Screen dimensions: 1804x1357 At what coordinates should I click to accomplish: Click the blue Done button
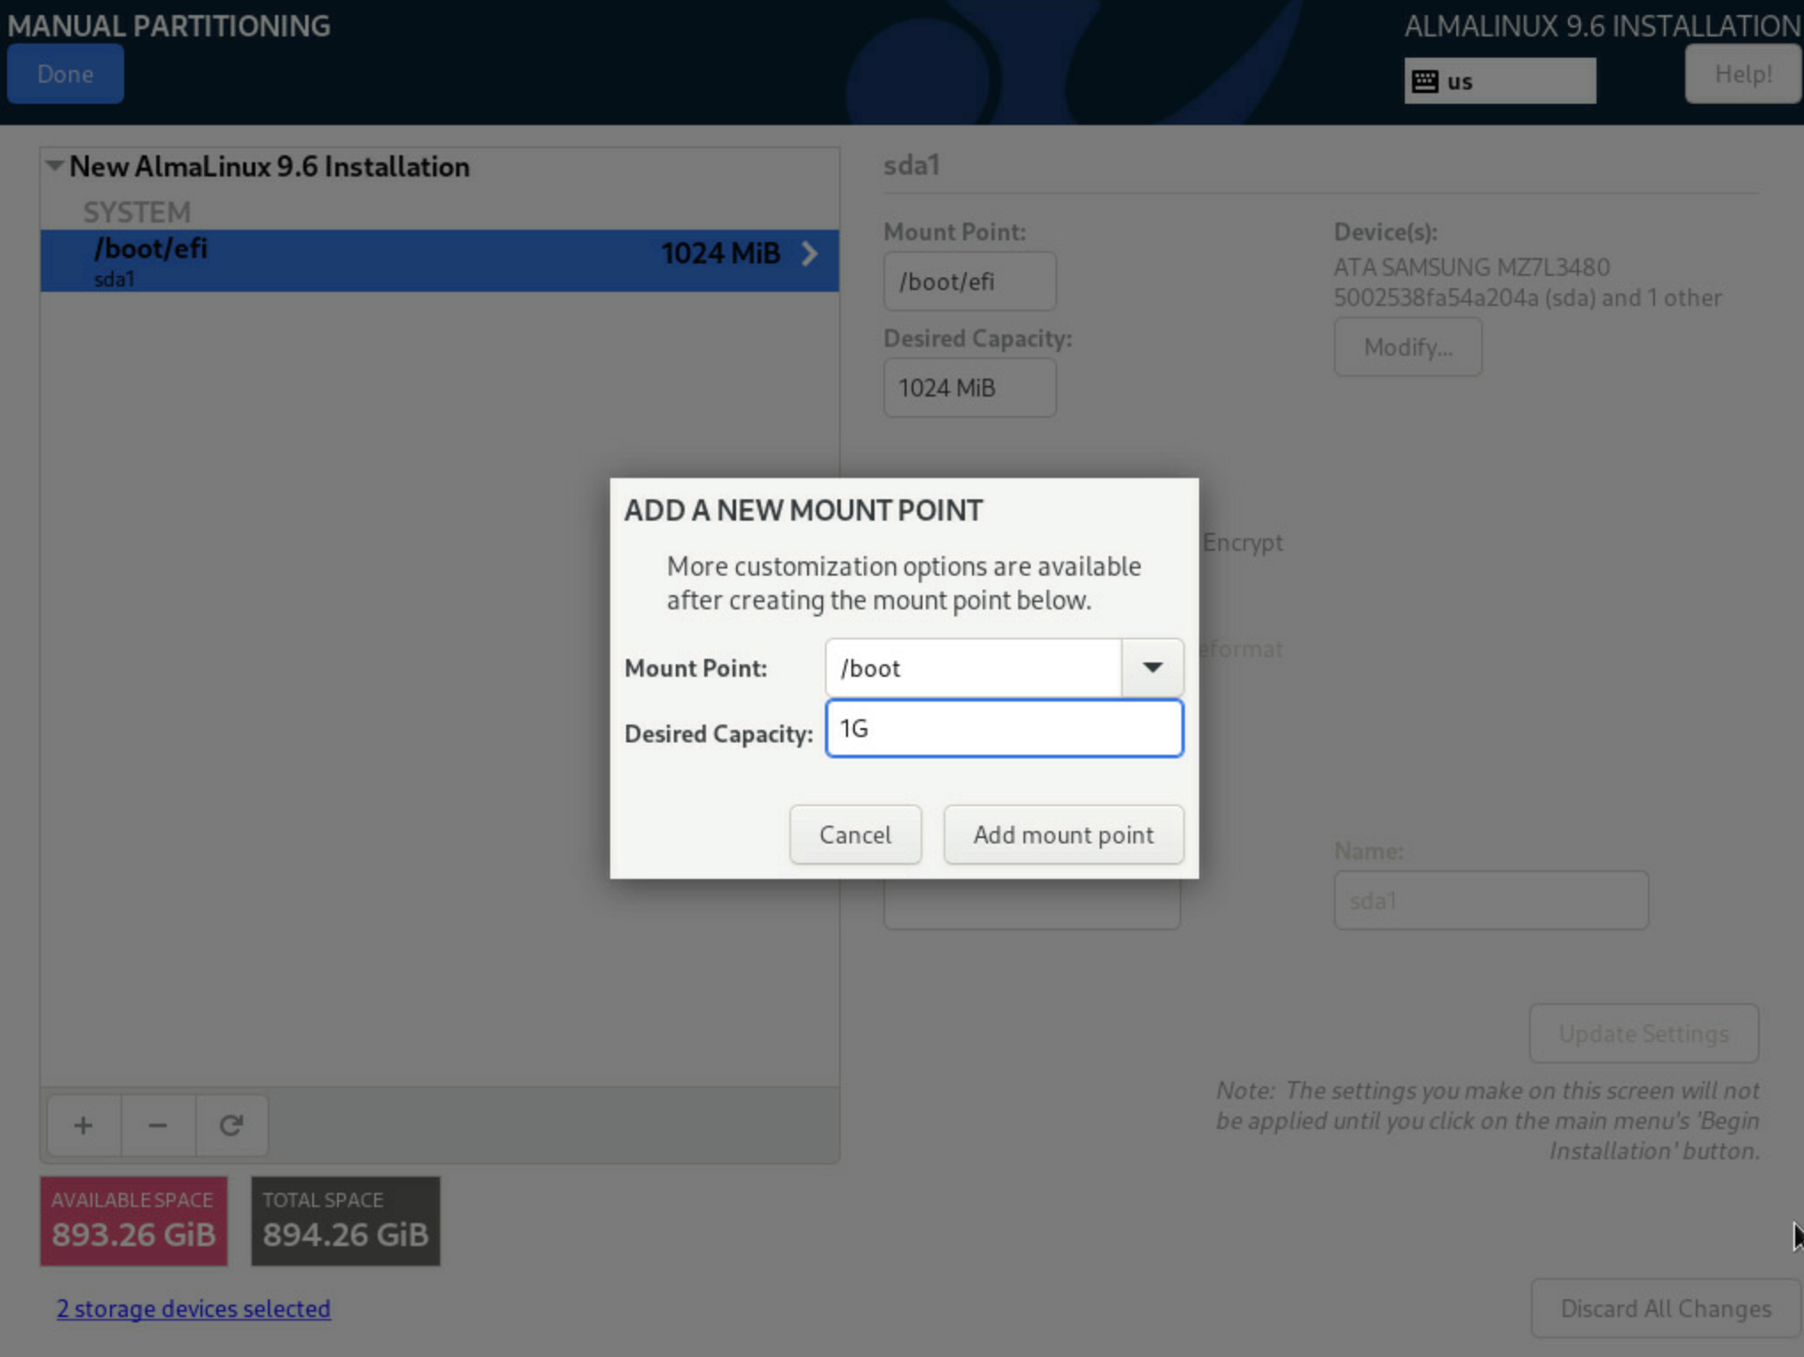66,75
